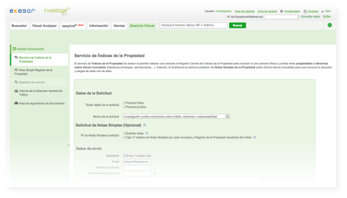Open the Visual Analyzer tab
Screen dimensions: 347x198
tap(44, 26)
